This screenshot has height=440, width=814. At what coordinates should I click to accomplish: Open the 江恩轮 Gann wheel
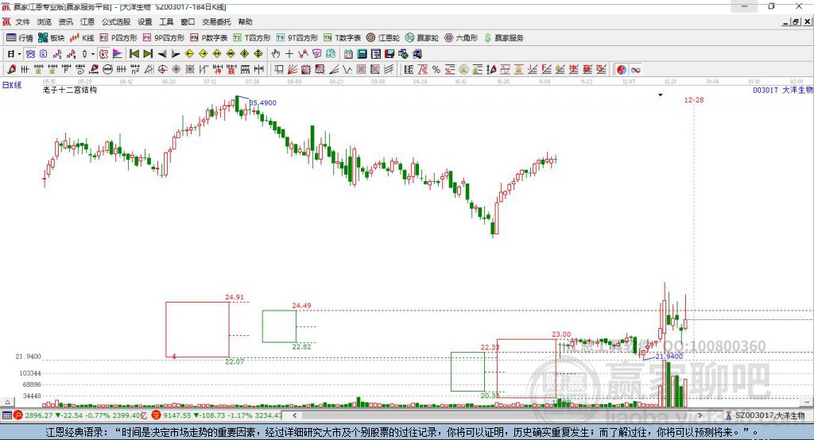pos(383,38)
